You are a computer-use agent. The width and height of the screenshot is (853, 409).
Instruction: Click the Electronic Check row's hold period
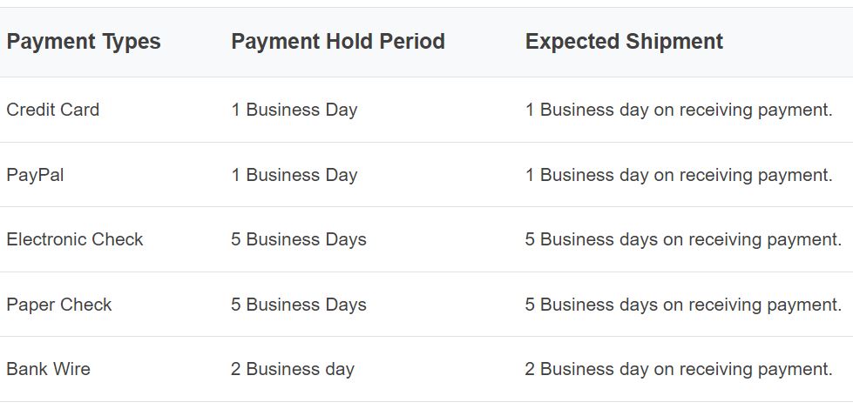click(x=299, y=239)
